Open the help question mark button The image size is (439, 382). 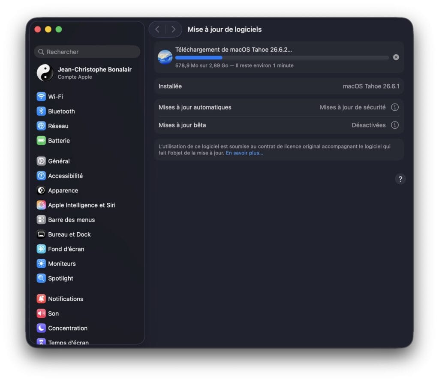400,179
